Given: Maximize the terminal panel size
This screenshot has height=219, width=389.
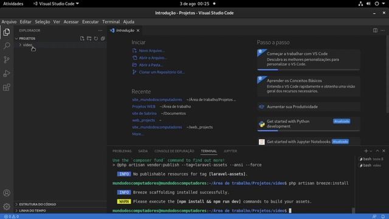Looking at the screenshot, I should point(377,151).
